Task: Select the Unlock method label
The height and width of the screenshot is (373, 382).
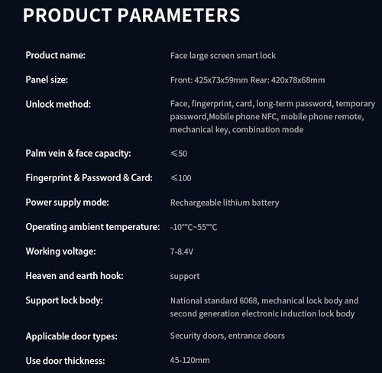Action: coord(58,104)
